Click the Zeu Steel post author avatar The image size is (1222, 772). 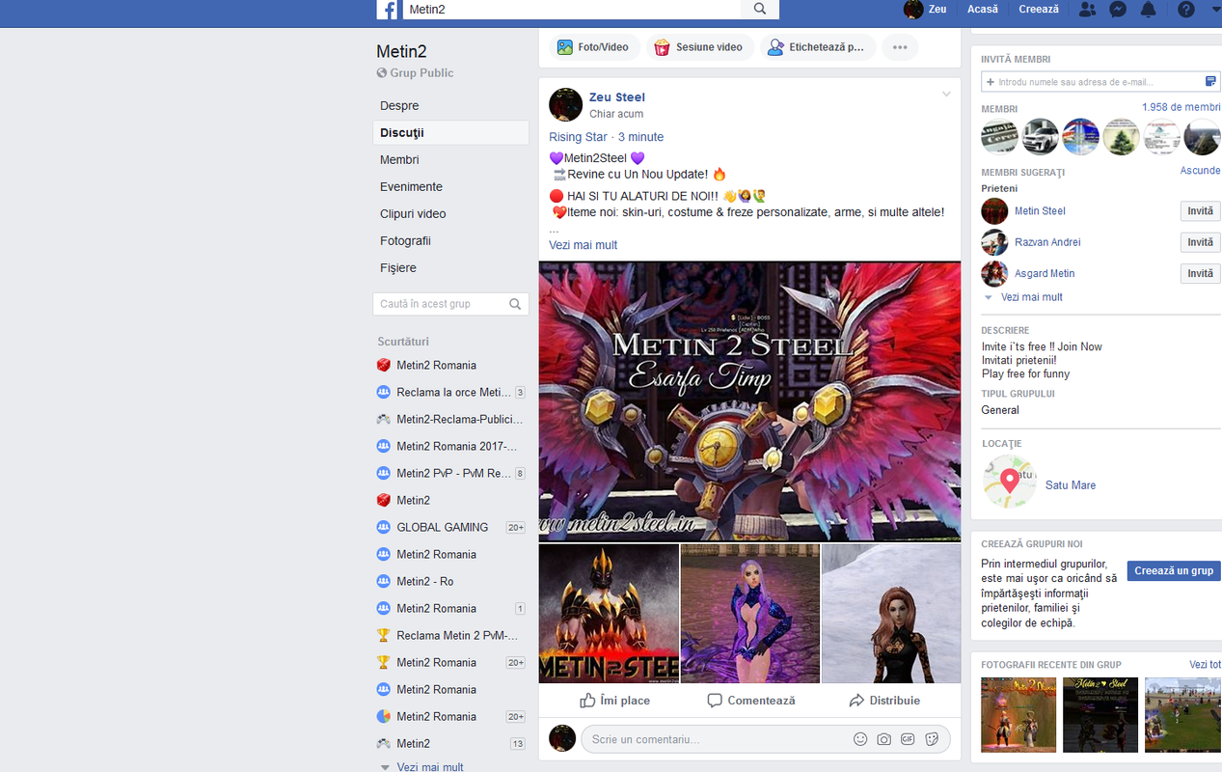pos(565,104)
